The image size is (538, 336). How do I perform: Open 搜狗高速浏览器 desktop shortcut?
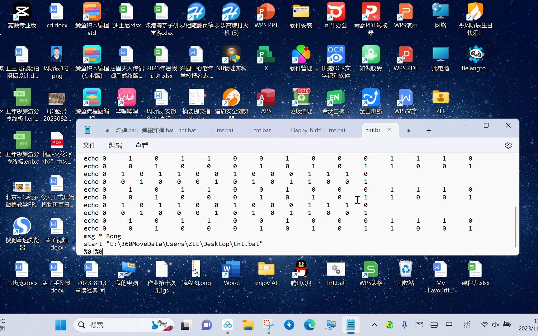pos(22,234)
